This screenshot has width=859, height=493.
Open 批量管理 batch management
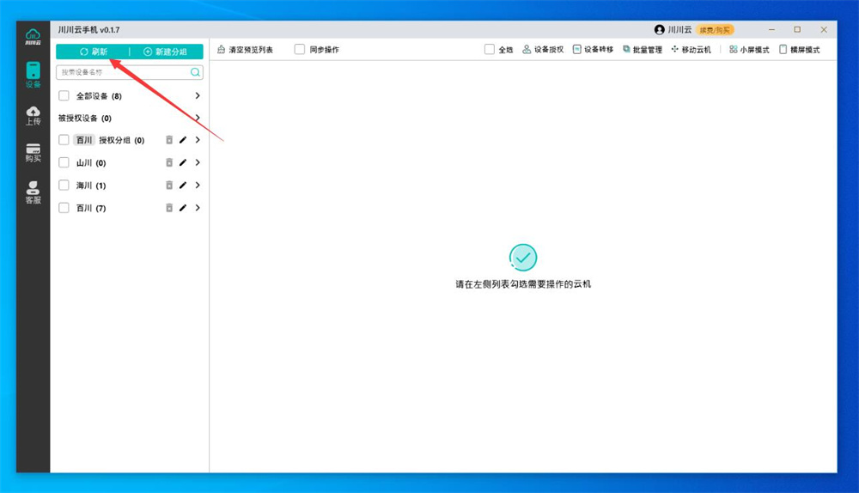[x=643, y=50]
